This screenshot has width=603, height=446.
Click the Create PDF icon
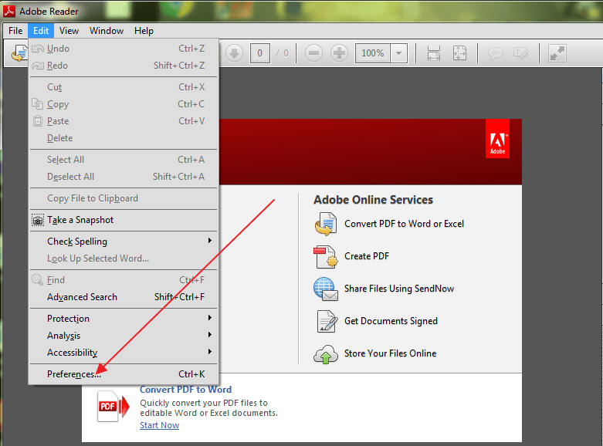[326, 256]
